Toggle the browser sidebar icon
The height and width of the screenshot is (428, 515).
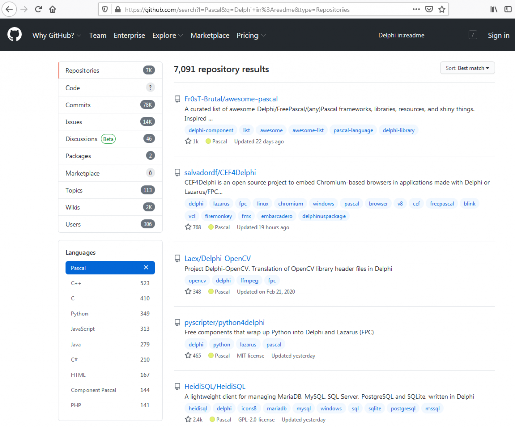tap(508, 9)
